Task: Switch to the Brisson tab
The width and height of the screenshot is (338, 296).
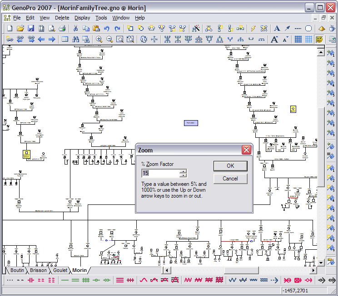Action: coord(38,270)
